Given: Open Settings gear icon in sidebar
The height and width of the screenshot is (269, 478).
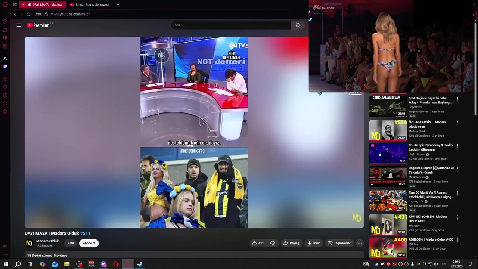Looking at the screenshot, I should (5, 112).
